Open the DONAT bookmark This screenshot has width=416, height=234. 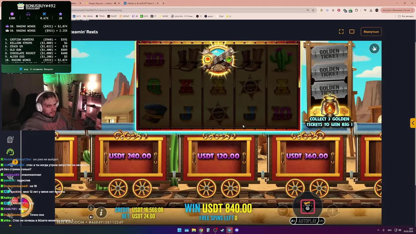tap(124, 16)
